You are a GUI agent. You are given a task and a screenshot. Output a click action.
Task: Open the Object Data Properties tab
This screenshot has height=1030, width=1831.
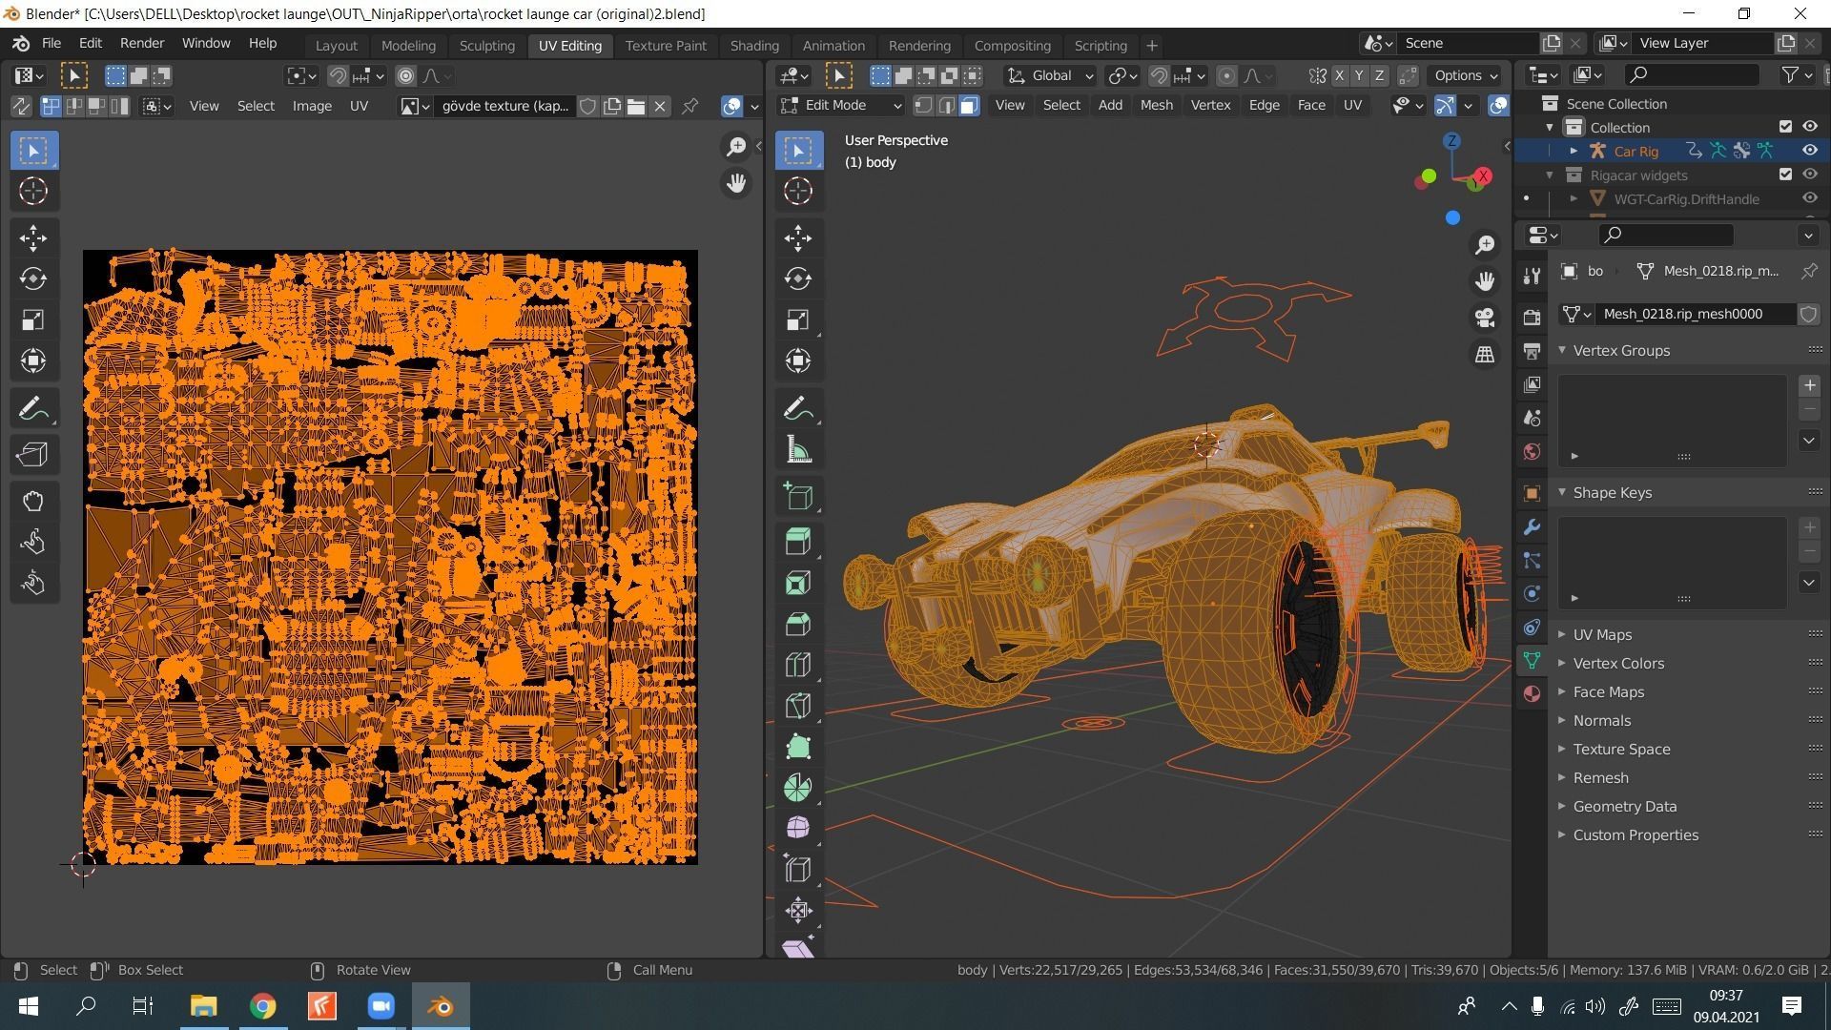tap(1532, 659)
